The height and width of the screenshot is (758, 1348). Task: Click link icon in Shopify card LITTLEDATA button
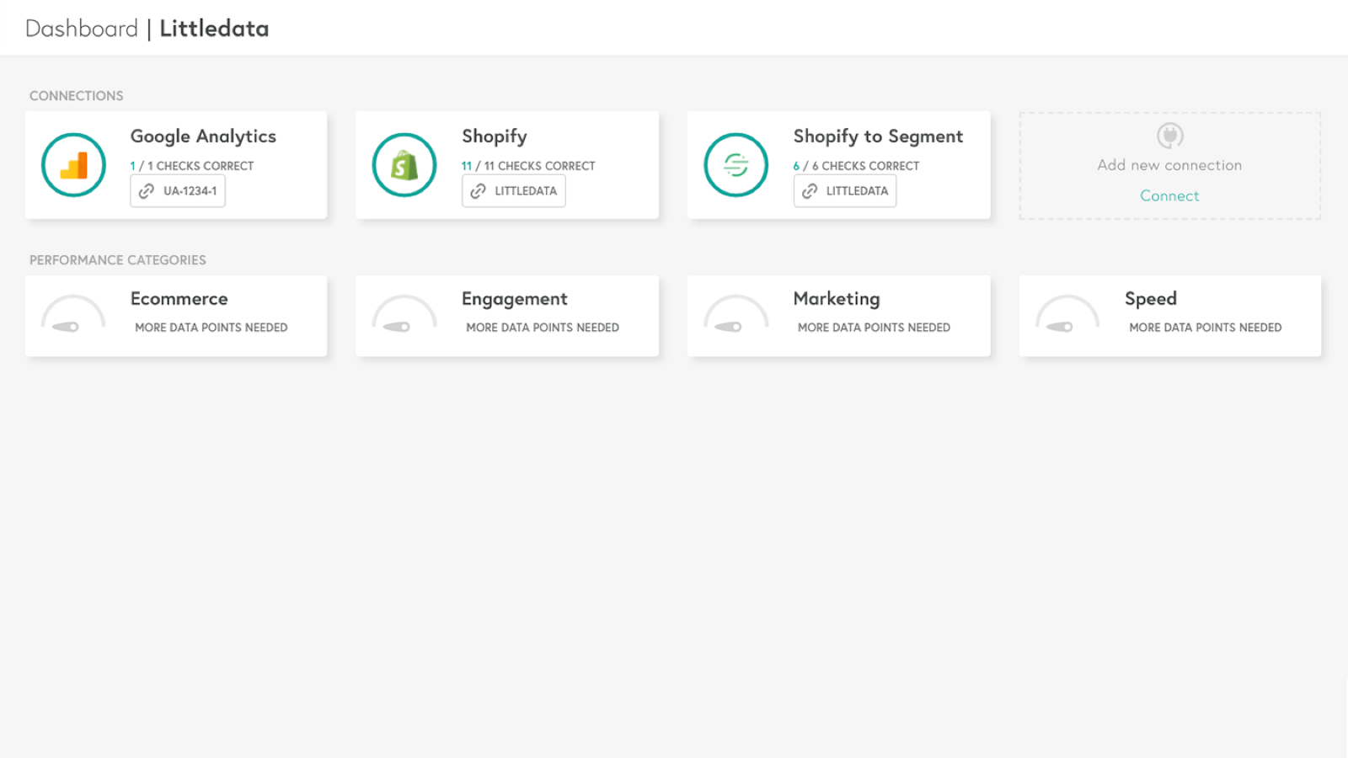click(x=478, y=191)
